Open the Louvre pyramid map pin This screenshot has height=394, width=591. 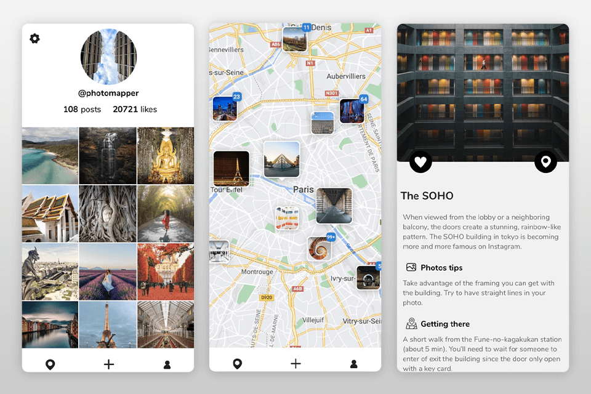(x=281, y=159)
